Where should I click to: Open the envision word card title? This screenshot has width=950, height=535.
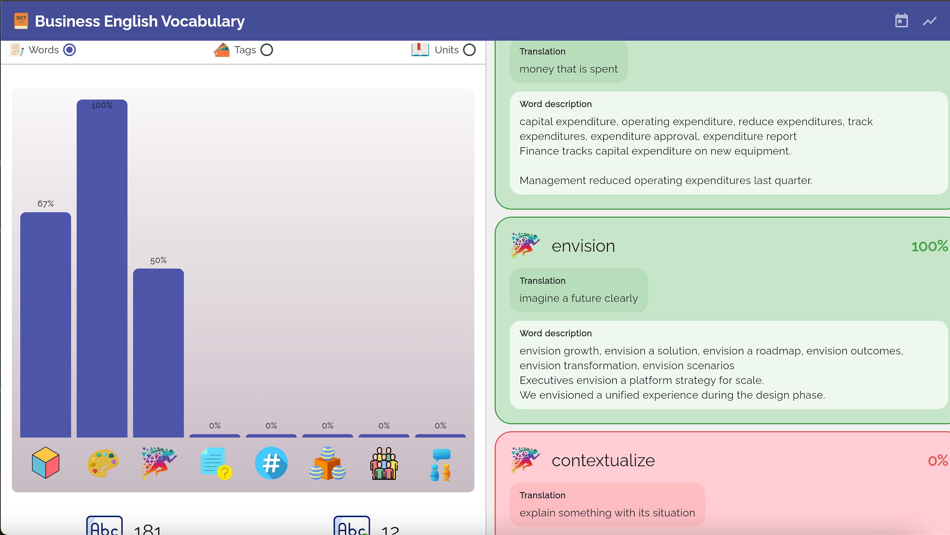583,246
